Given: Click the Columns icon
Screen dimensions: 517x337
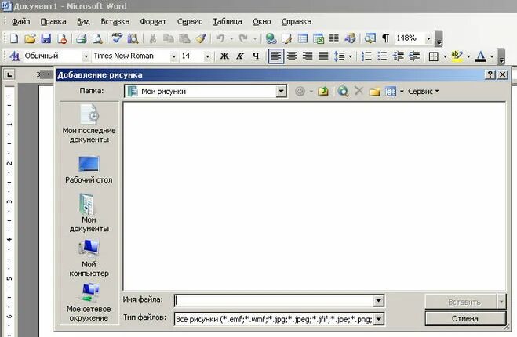Looking at the screenshot, I should 334,38.
